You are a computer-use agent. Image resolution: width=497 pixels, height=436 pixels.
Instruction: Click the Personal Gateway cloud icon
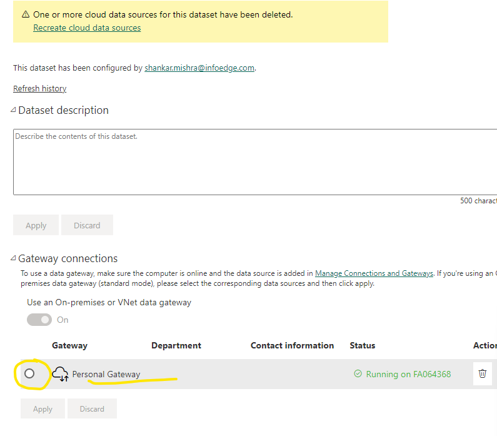pos(60,374)
